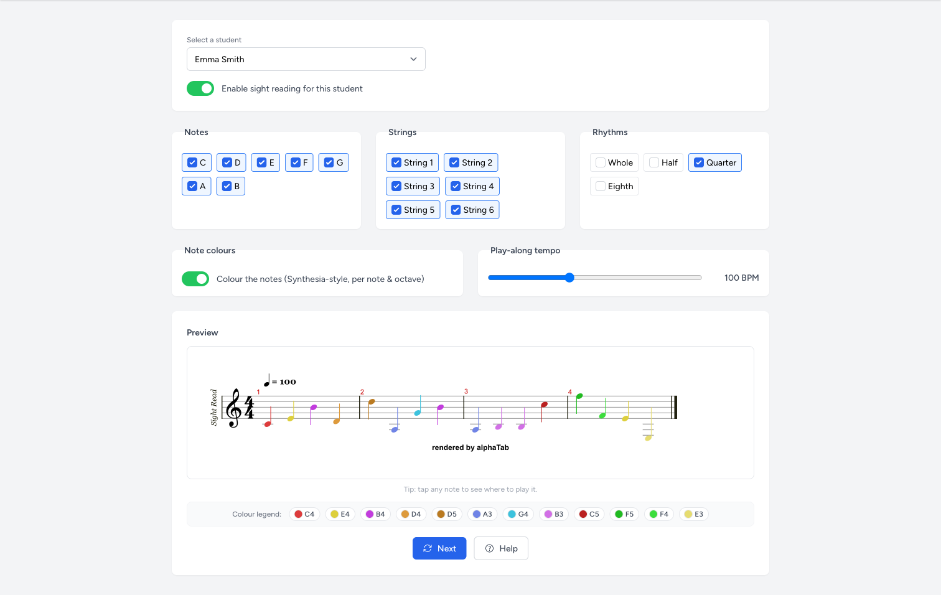Image resolution: width=941 pixels, height=595 pixels.
Task: Turn off the Colour the notes toggle
Action: pyautogui.click(x=195, y=279)
